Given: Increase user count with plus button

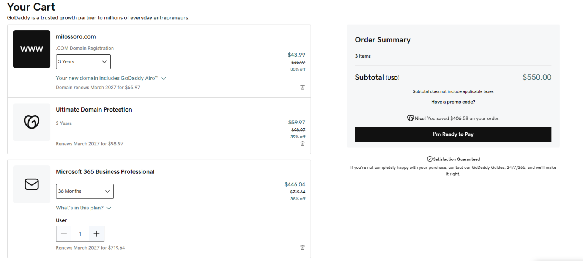Looking at the screenshot, I should 96,234.
